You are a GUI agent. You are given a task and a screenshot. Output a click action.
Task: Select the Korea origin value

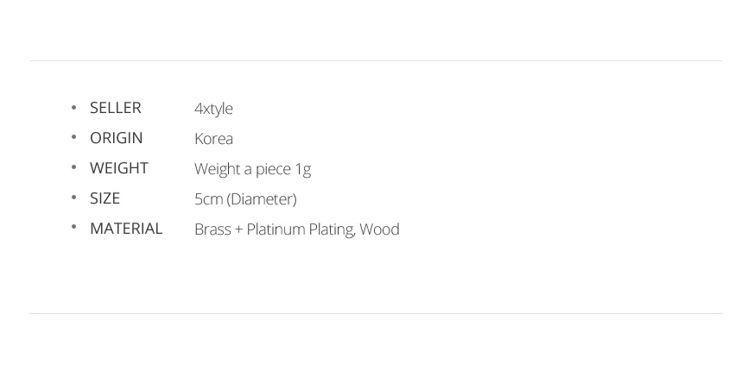click(x=213, y=139)
